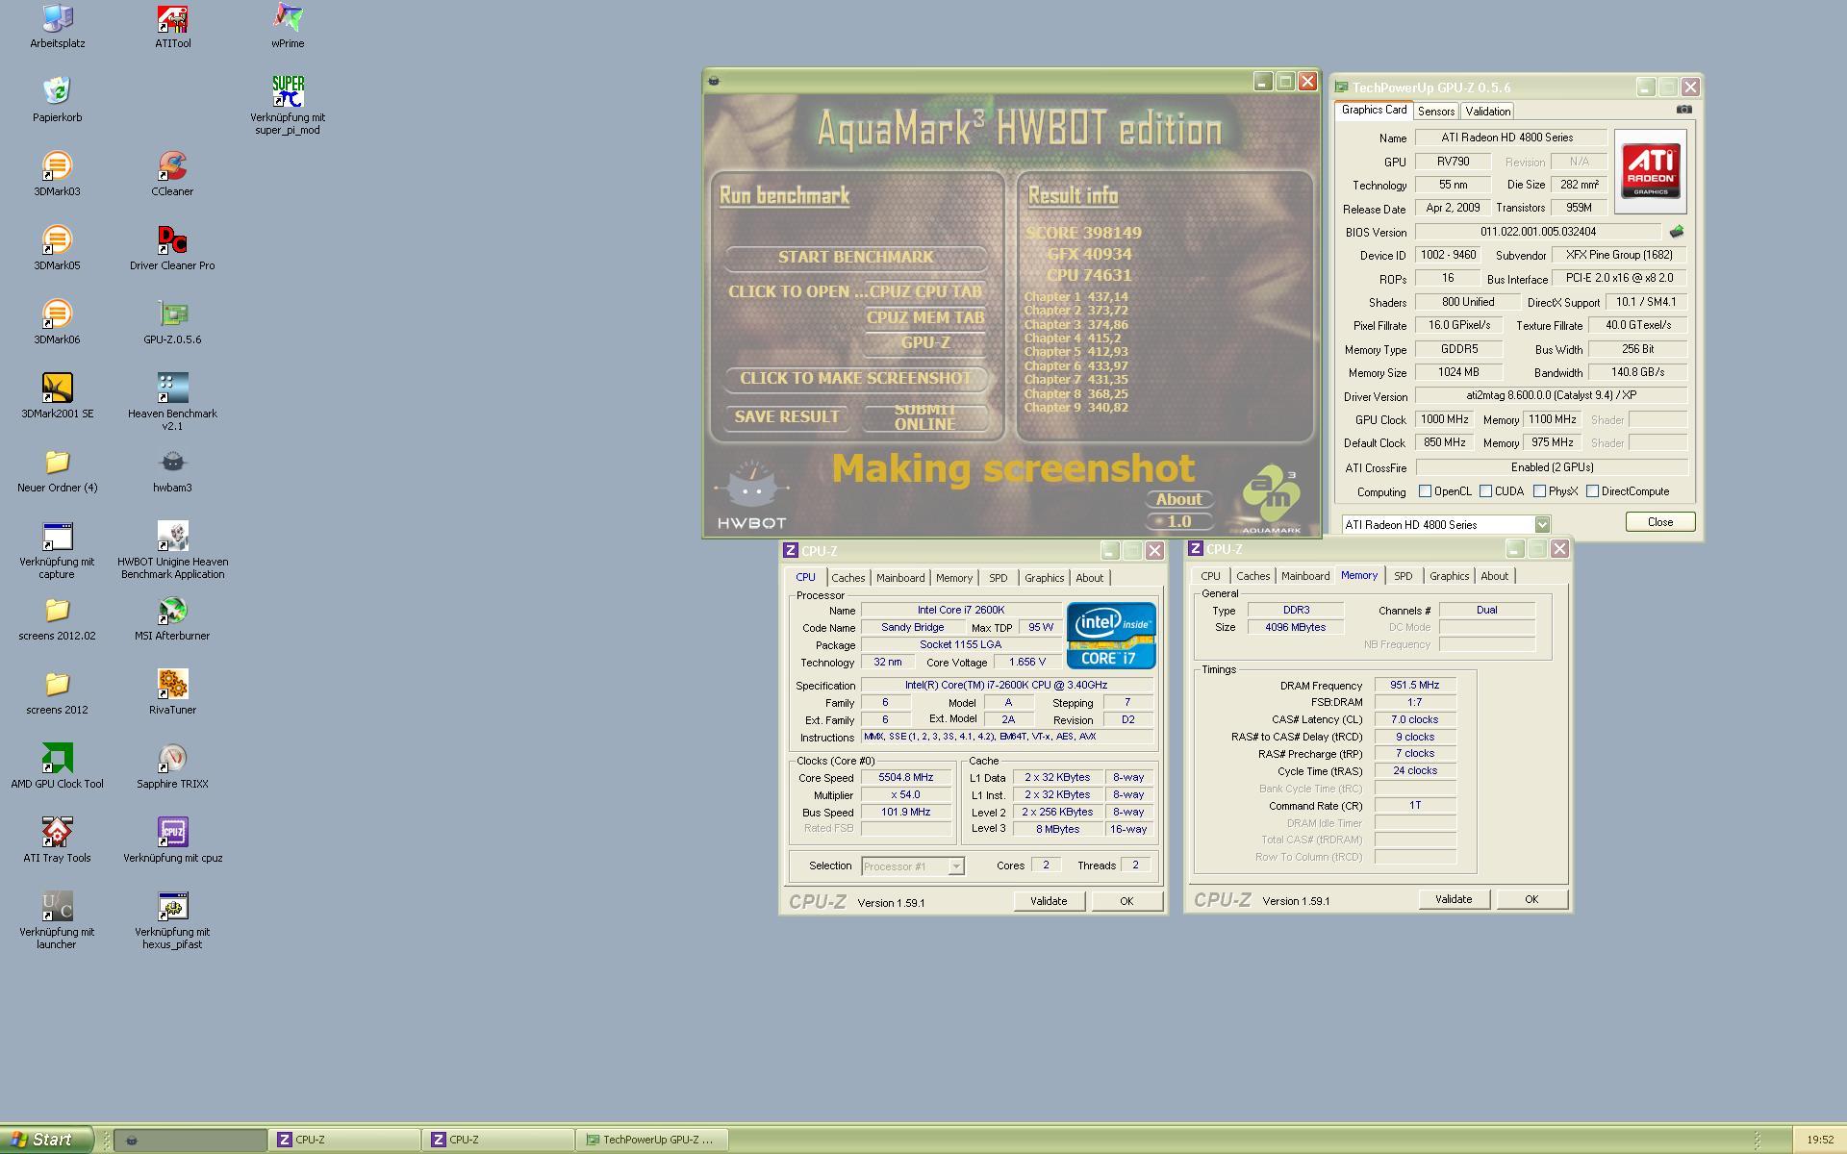This screenshot has width=1847, height=1154.
Task: Click SUBMIT ONLINE in AquaMark
Action: coord(924,417)
